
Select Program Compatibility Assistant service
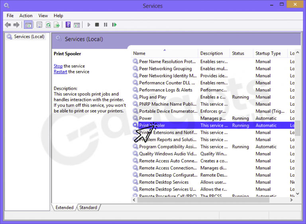click(213, 146)
